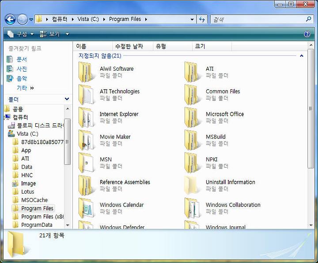
Task: Sort by the 크기 column header
Action: tap(212, 46)
